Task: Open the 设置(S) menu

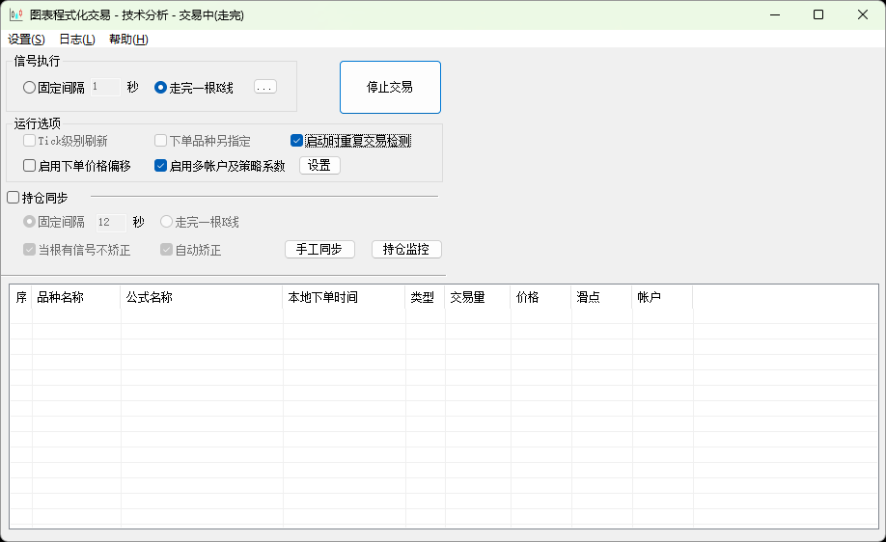Action: coord(26,40)
